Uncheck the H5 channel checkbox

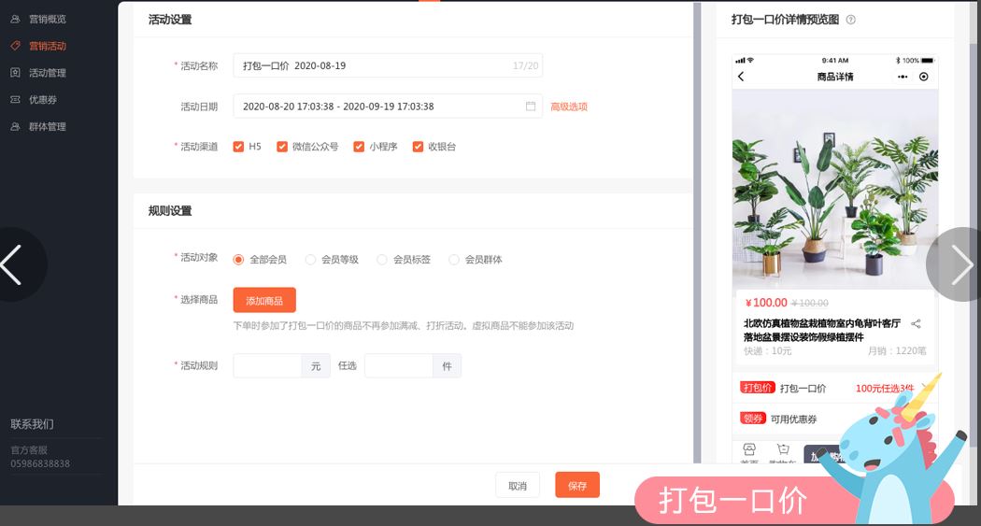[x=239, y=147]
